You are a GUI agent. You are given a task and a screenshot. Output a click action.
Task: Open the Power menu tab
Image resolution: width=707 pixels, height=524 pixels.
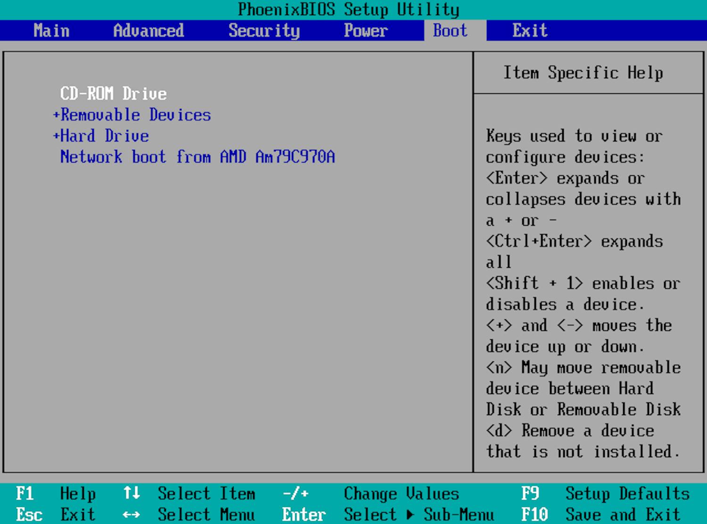[366, 30]
